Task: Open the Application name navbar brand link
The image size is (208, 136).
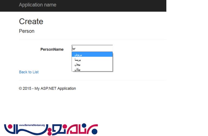Action: (38, 5)
